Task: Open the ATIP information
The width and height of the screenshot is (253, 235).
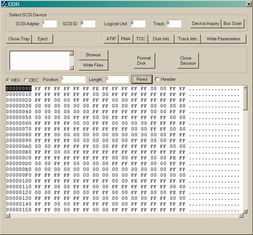Action: coord(111,39)
